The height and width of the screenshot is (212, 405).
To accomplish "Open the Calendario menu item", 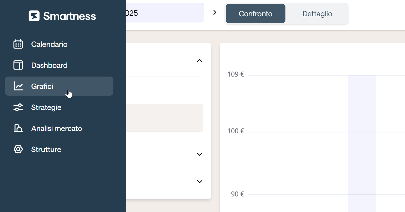I will 59,44.
